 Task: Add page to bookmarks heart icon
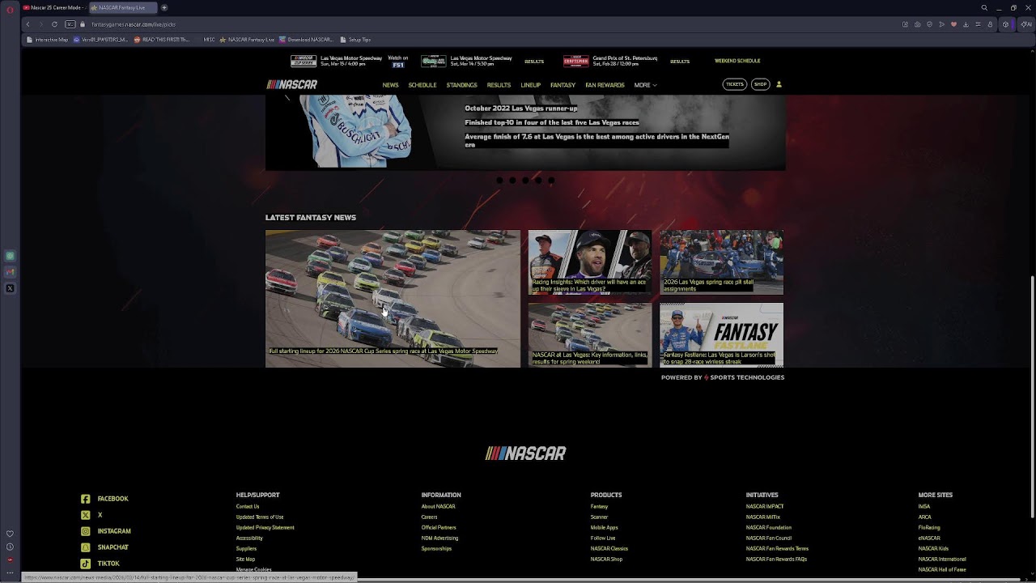tap(953, 24)
